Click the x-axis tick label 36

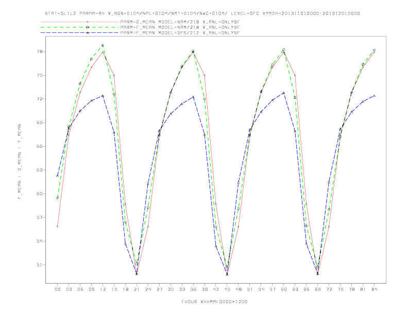pos(193,289)
